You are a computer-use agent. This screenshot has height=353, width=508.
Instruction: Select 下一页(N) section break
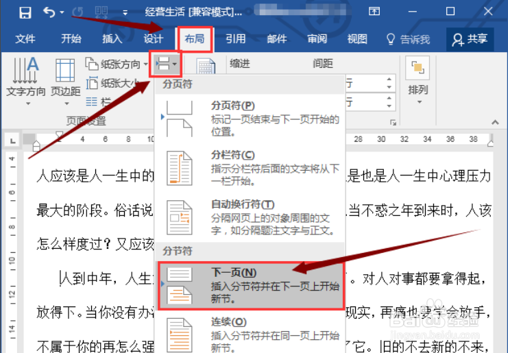pos(251,286)
